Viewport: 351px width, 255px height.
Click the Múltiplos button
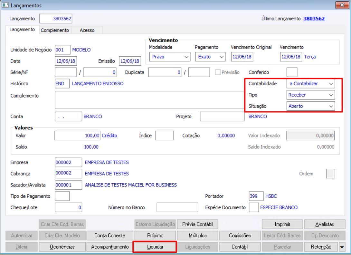pyautogui.click(x=198, y=236)
